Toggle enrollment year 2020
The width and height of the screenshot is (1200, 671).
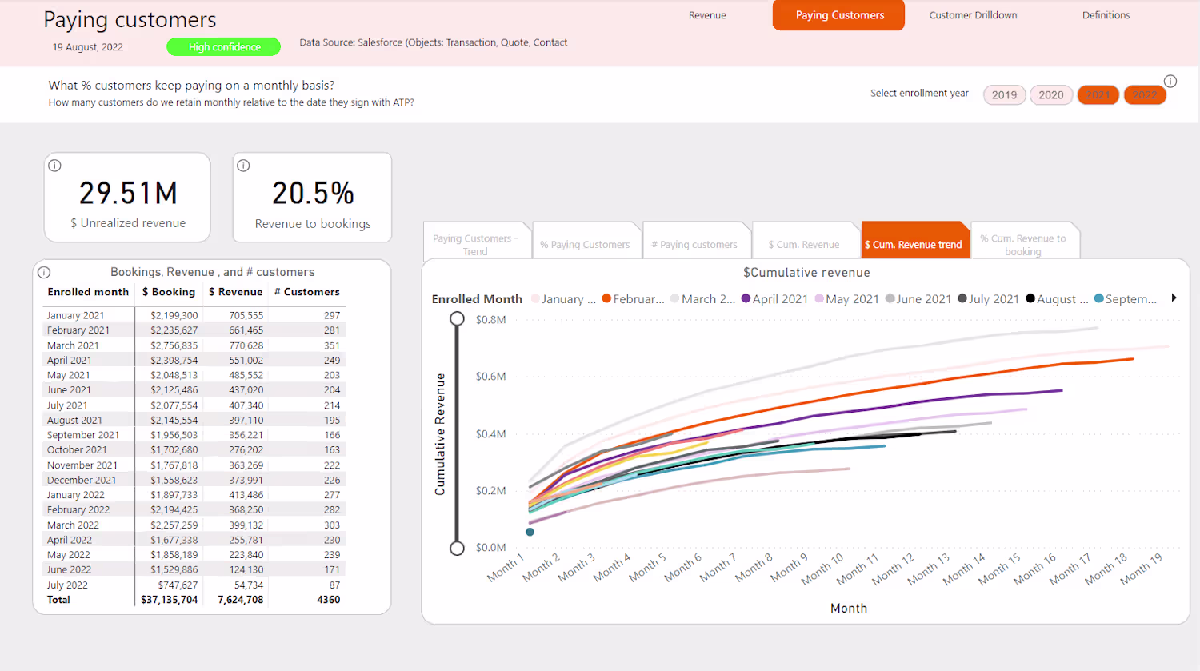point(1051,94)
